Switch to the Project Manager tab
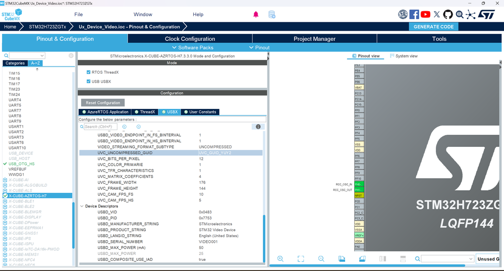The image size is (504, 271). (314, 39)
